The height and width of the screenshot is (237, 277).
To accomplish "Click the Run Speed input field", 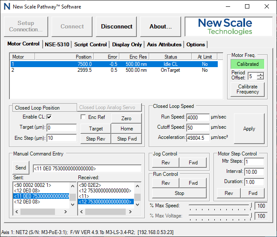I will click(198, 117).
